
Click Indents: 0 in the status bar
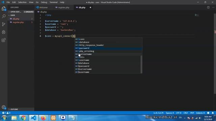pos(200,113)
